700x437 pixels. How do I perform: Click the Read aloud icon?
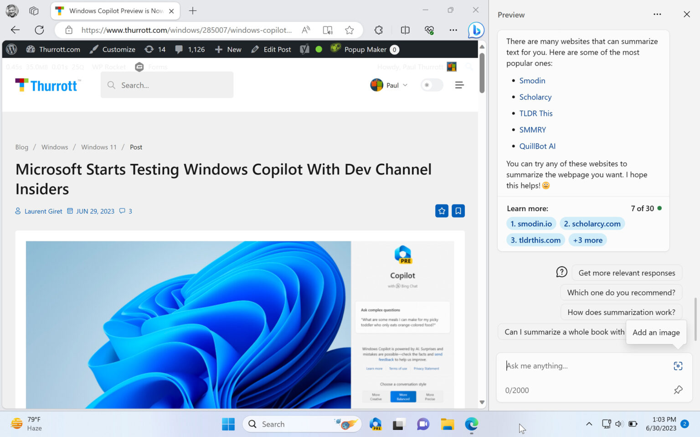pyautogui.click(x=306, y=30)
